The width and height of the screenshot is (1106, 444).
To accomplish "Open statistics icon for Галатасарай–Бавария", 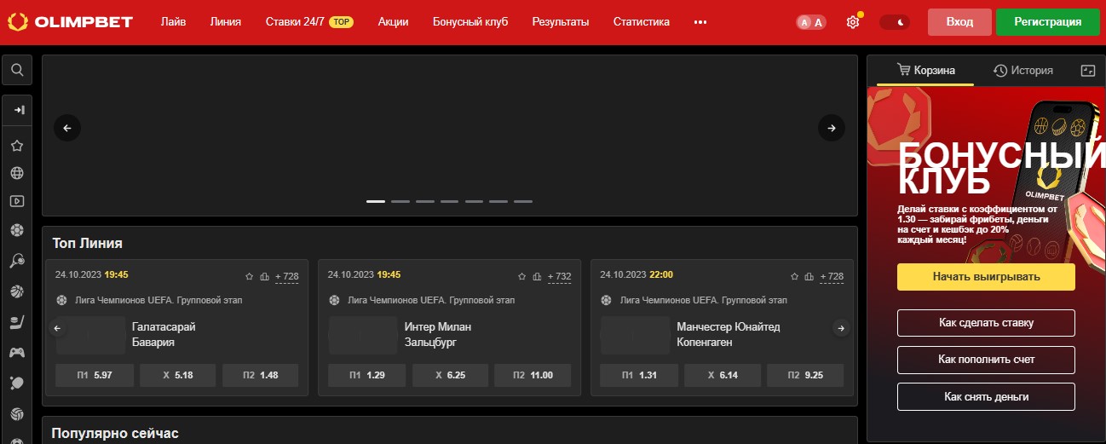I will [264, 276].
